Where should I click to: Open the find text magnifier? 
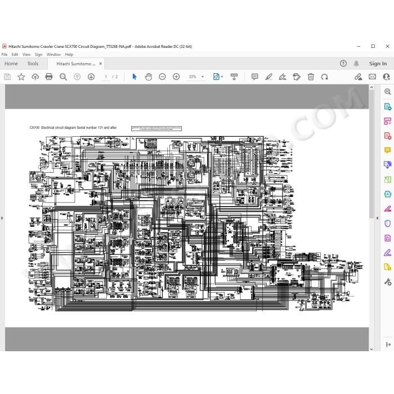63,77
